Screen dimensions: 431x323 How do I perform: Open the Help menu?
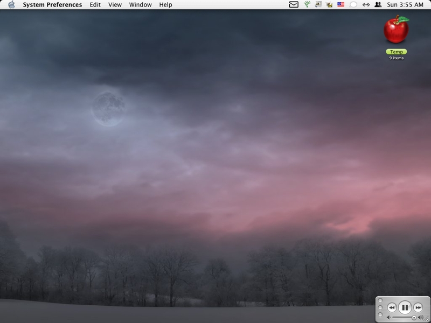click(x=165, y=5)
